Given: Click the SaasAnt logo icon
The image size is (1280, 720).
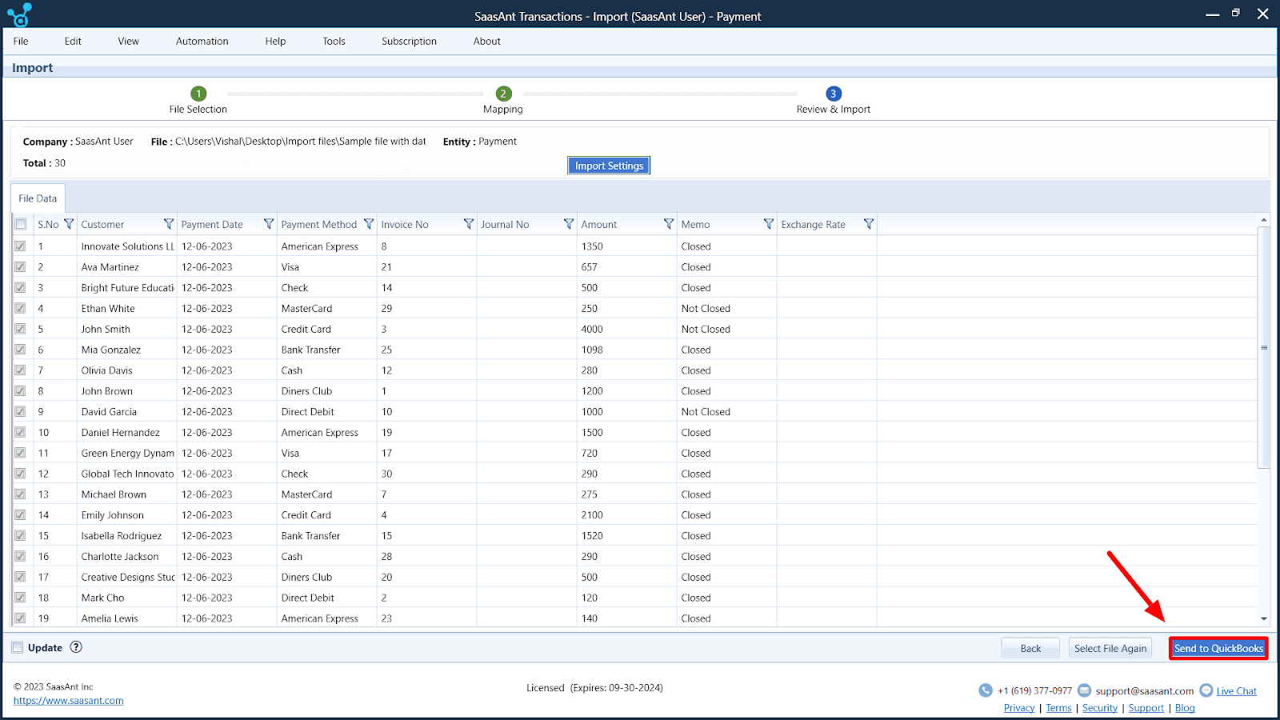Looking at the screenshot, I should 19,14.
